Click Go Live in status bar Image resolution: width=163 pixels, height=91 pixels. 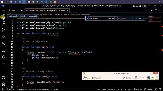pos(138,89)
